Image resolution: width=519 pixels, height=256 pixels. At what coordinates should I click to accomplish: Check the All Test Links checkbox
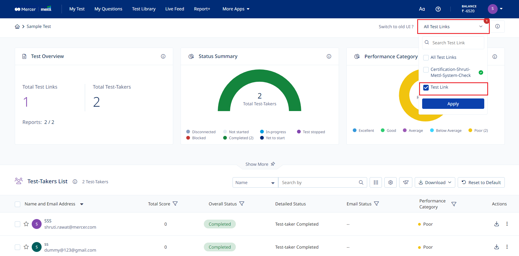tap(426, 58)
